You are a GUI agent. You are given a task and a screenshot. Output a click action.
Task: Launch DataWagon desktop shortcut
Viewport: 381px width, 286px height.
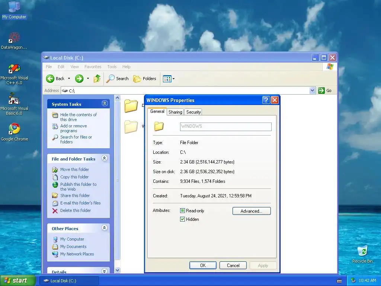tap(14, 41)
